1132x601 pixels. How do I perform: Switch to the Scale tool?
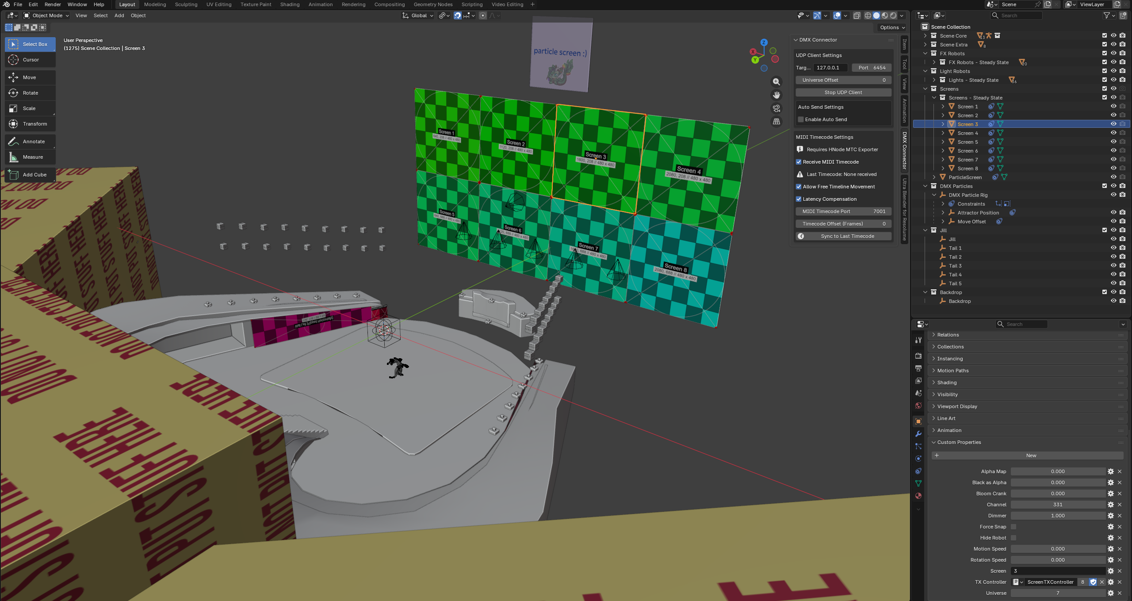tap(30, 108)
